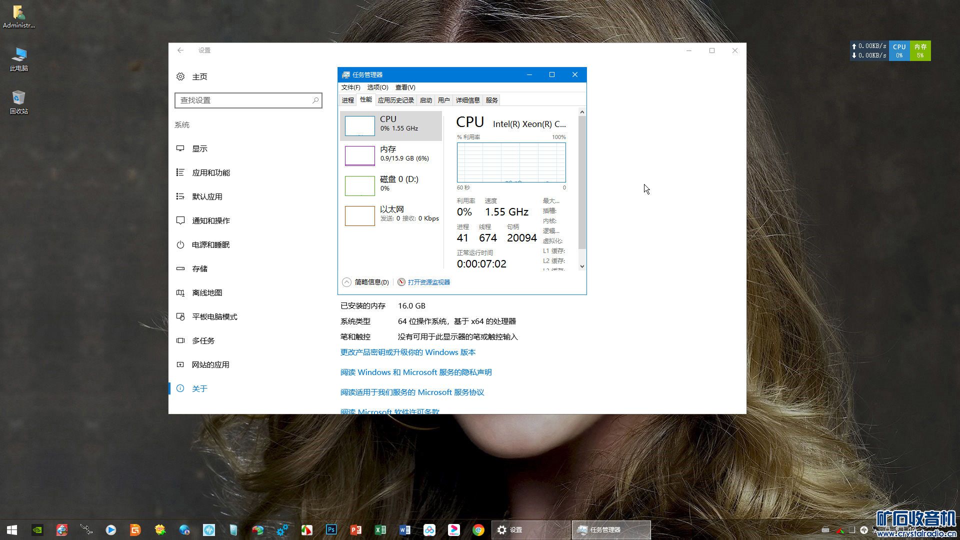Open the Recycle Bin desktop icon

point(18,101)
